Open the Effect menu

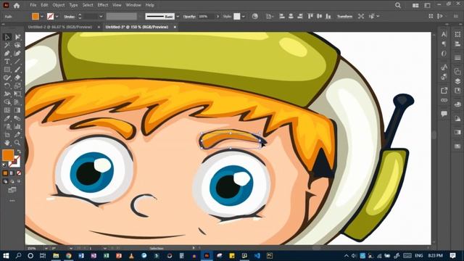point(103,5)
